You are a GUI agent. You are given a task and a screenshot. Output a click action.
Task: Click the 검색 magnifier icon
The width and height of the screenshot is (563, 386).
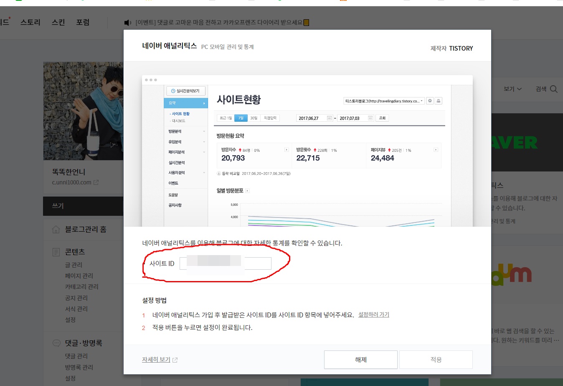554,89
